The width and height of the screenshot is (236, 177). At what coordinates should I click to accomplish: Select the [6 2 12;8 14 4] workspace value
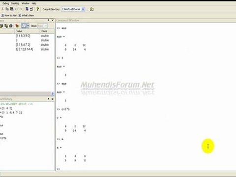(24, 49)
